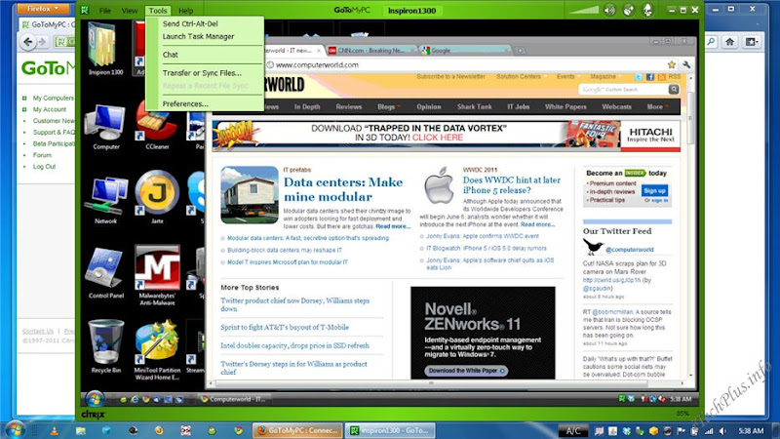The height and width of the screenshot is (439, 780).
Task: Select the Network desktop icon
Action: (105, 200)
